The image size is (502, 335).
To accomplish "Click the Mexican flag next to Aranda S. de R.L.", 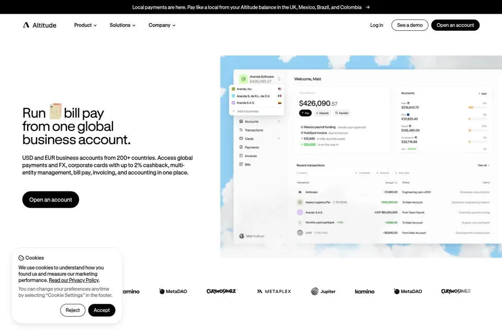I will 279,96.
